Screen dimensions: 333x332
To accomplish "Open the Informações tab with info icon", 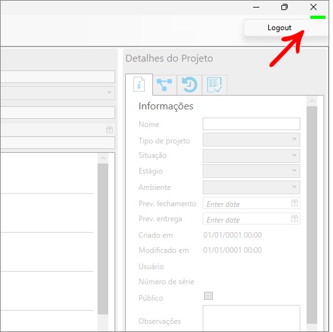I will point(139,84).
